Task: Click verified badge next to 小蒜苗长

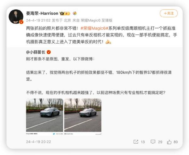Action: coord(49,52)
